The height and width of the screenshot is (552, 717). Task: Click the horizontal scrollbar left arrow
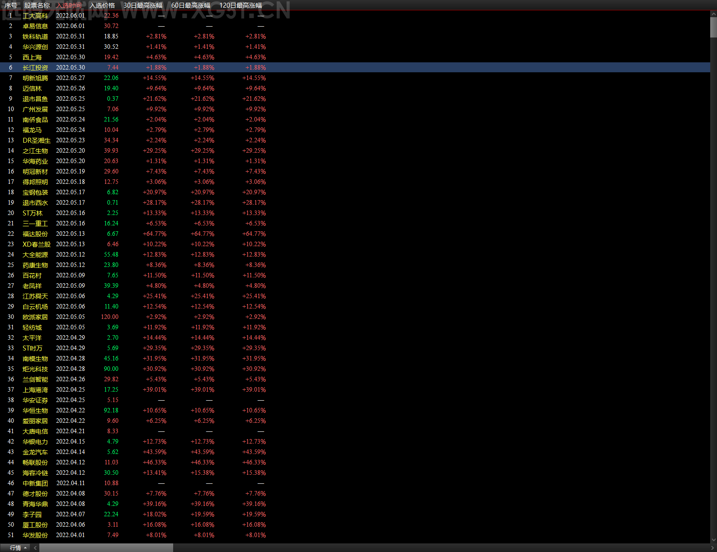click(x=35, y=548)
